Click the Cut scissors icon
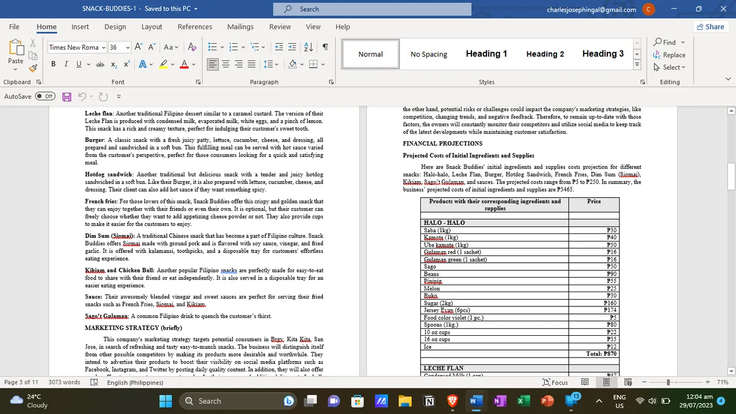 click(x=33, y=43)
